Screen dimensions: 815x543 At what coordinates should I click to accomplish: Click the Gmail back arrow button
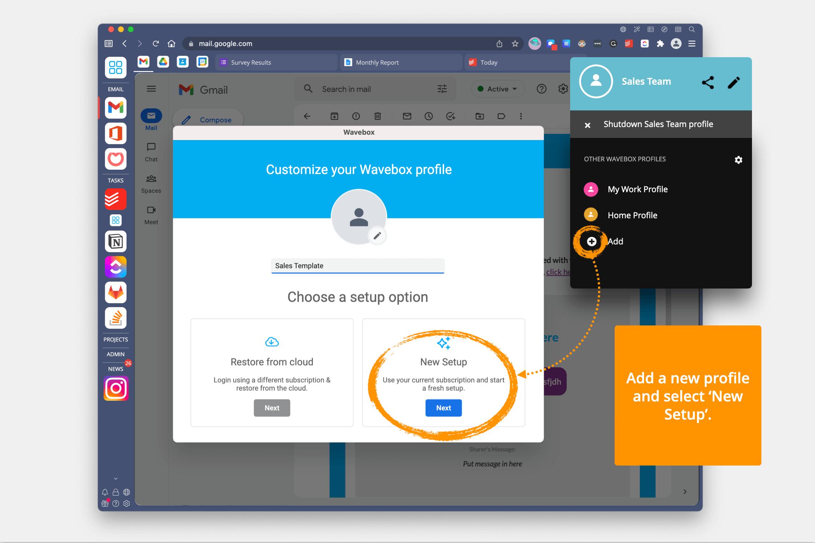(x=307, y=116)
